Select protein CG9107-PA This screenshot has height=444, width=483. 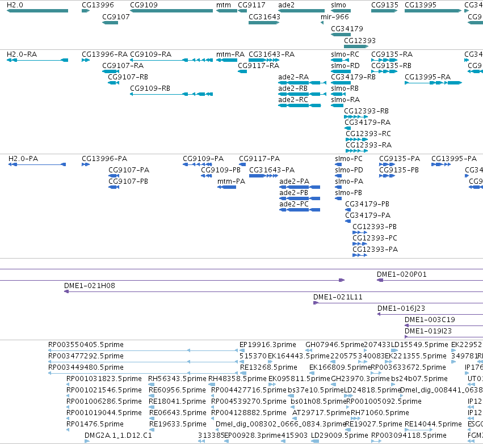coord(114,176)
